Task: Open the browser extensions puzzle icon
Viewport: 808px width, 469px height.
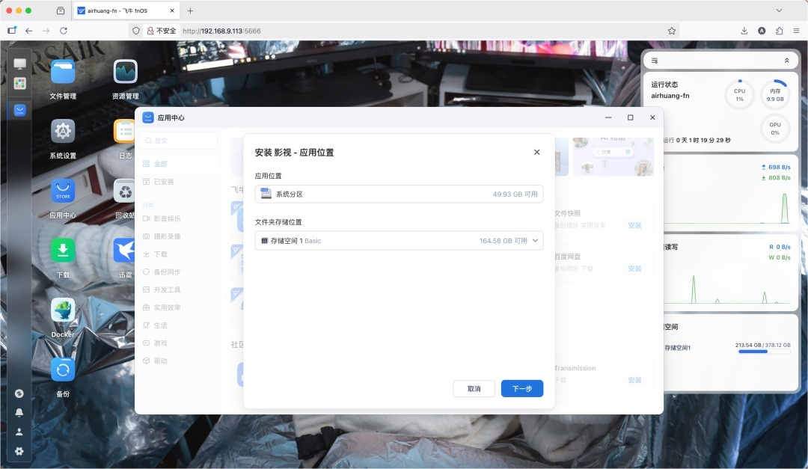Action: 779,31
